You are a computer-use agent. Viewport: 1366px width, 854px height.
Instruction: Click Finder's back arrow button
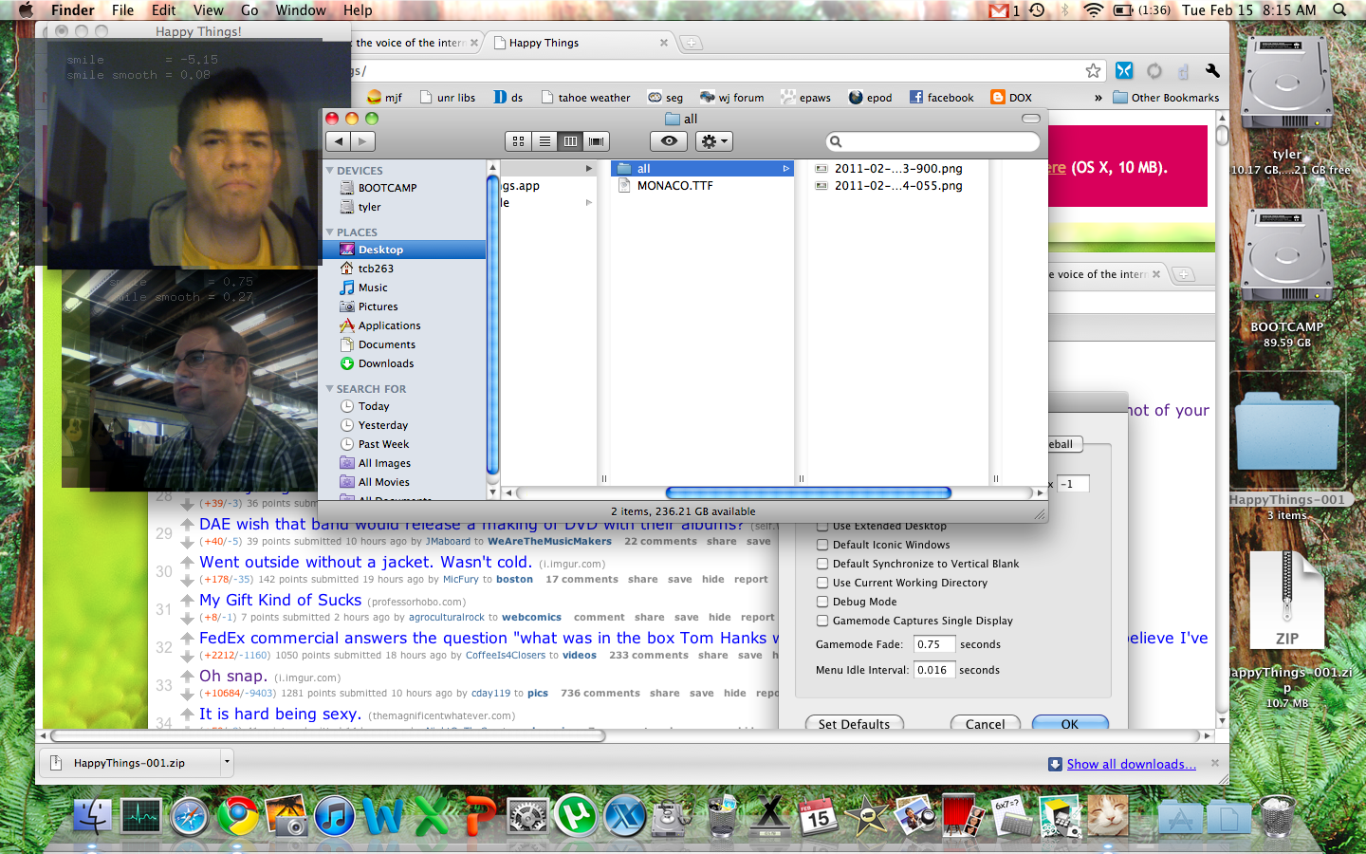pyautogui.click(x=339, y=141)
